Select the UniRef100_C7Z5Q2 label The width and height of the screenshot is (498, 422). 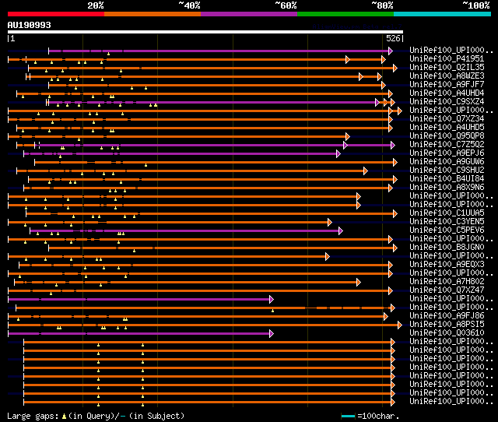447,144
